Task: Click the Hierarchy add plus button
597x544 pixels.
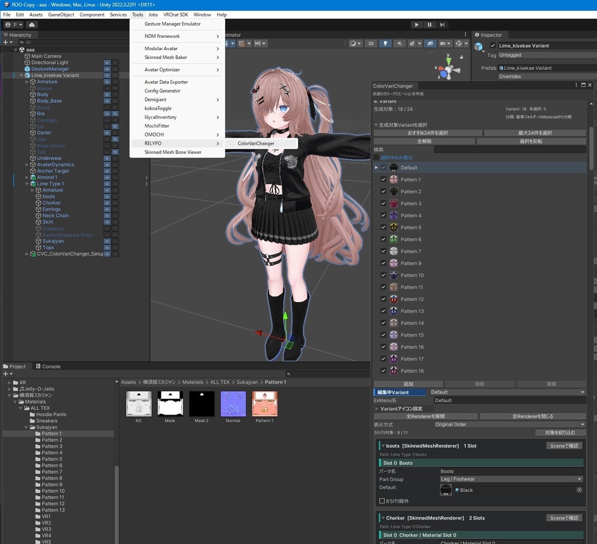Action: coord(6,42)
